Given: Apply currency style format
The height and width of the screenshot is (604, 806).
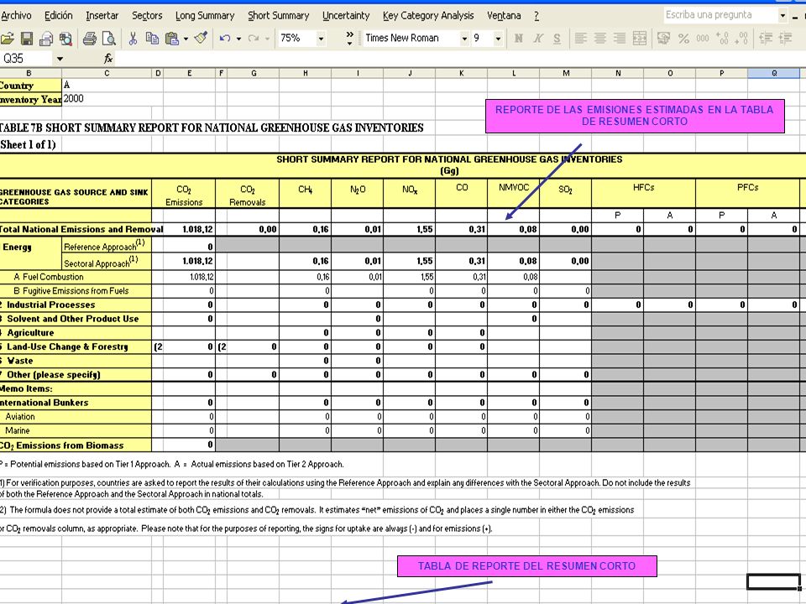Looking at the screenshot, I should point(663,38).
